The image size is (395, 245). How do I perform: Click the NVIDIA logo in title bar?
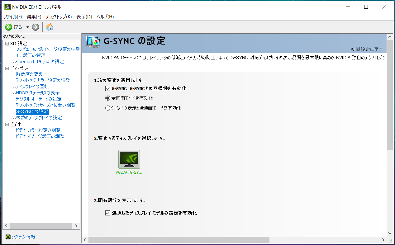point(7,7)
